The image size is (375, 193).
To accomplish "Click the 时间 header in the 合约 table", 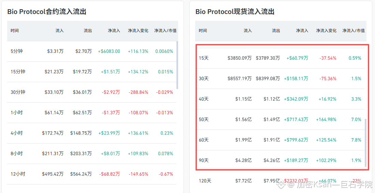I will [x=15, y=31].
